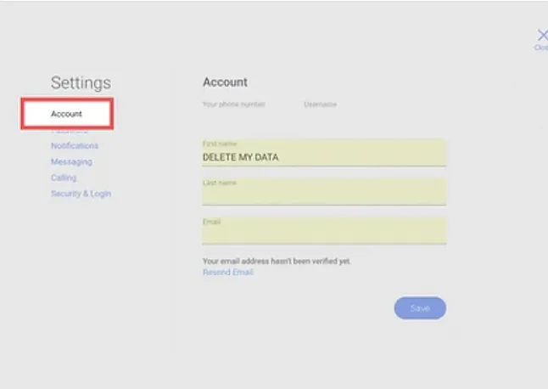Open the Account settings section
The height and width of the screenshot is (389, 548).
[66, 114]
